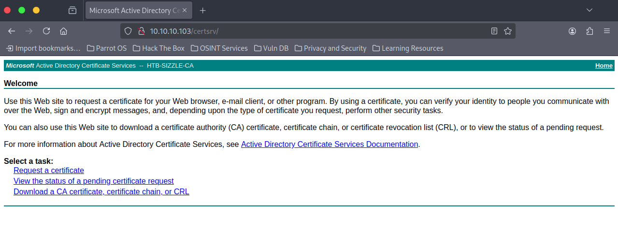Open the Firefox account icon
Viewport: 618px width, 247px height.
tap(573, 31)
